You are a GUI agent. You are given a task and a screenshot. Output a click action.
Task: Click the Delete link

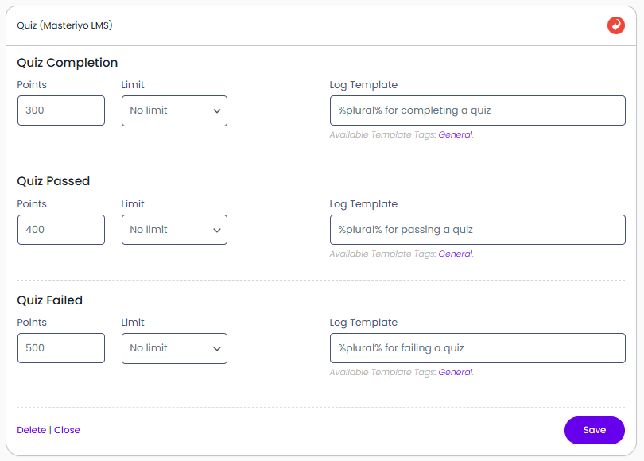(x=32, y=430)
